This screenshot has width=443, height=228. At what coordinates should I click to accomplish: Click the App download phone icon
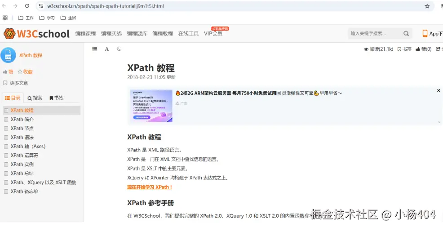(x=425, y=33)
